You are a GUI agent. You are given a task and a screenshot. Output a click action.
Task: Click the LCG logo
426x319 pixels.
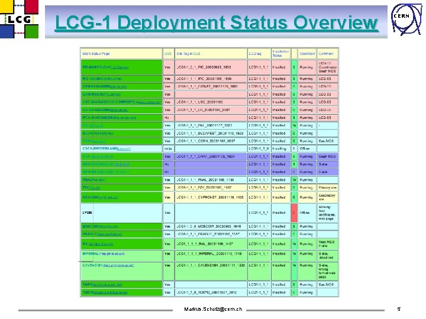click(x=19, y=19)
